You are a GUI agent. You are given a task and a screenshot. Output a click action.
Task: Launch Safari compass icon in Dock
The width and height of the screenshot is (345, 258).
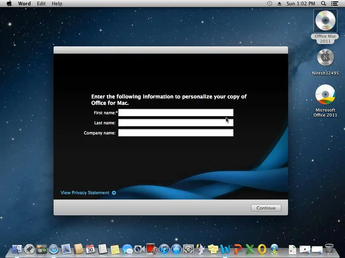(54, 249)
